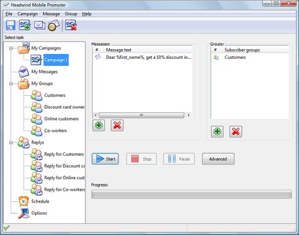Click the Co-workers group icon
The image size is (299, 235).
[37, 131]
